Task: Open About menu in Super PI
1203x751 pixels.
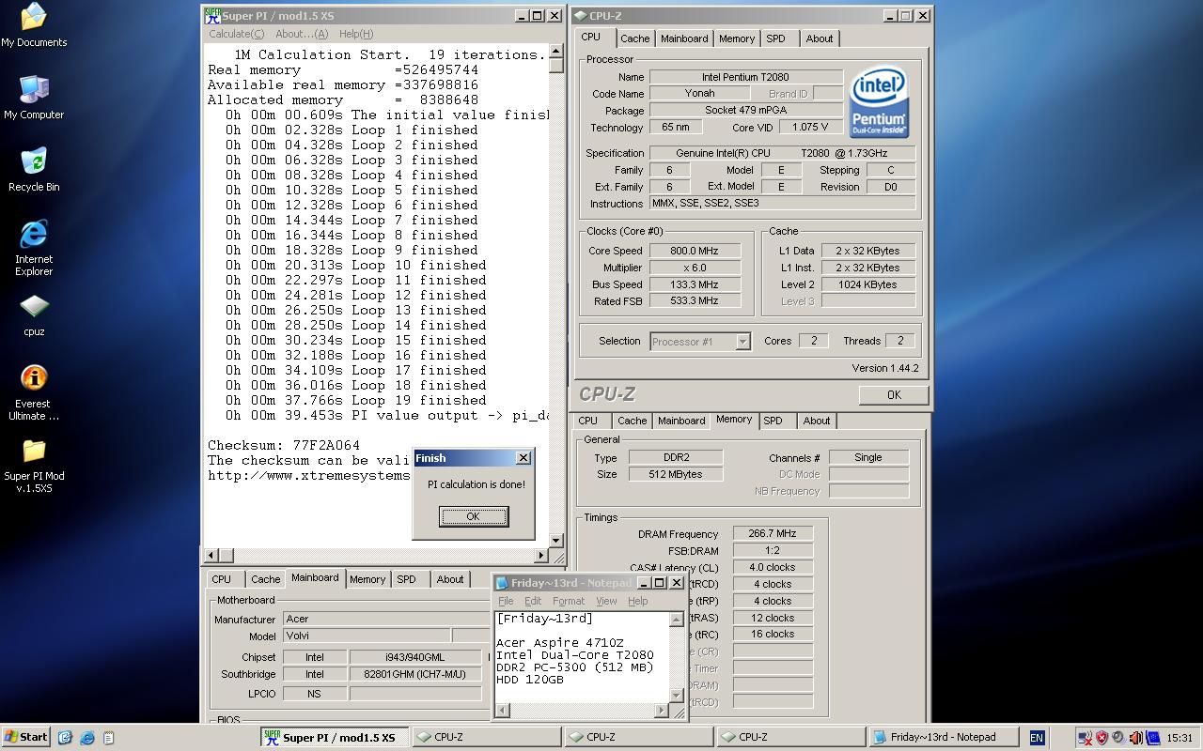Action: pos(302,34)
